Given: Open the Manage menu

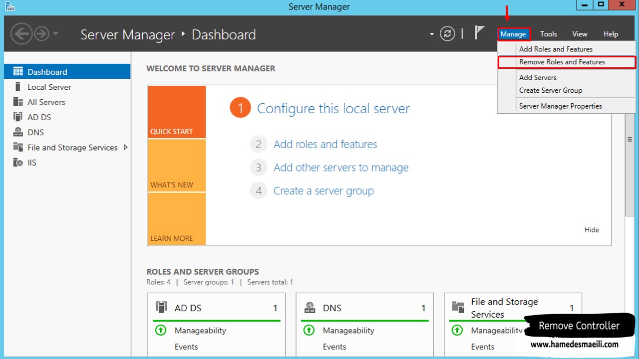Looking at the screenshot, I should coord(513,34).
